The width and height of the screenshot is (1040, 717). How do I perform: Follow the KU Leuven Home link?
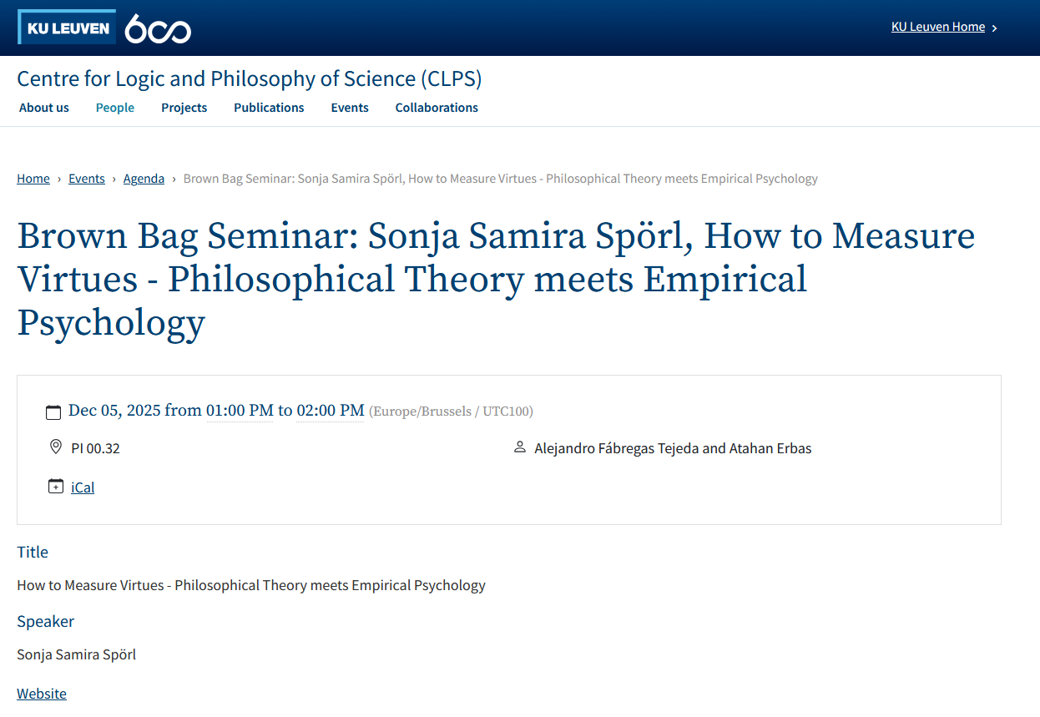[x=937, y=27]
